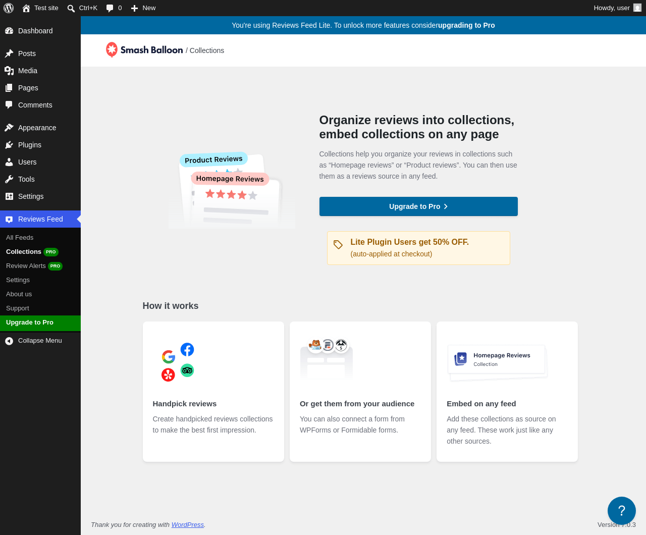Click green Upgrade to Pro sidebar item
Screen dimensions: 646x535
coord(40,323)
